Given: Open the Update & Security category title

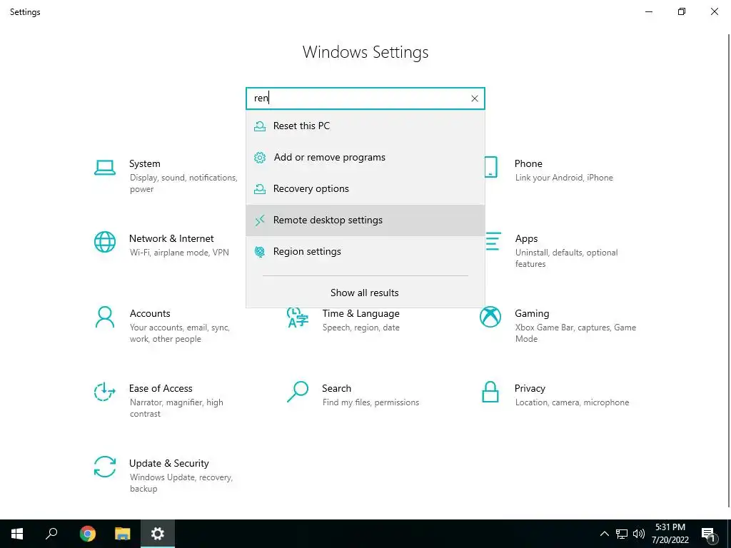Looking at the screenshot, I should click(168, 463).
